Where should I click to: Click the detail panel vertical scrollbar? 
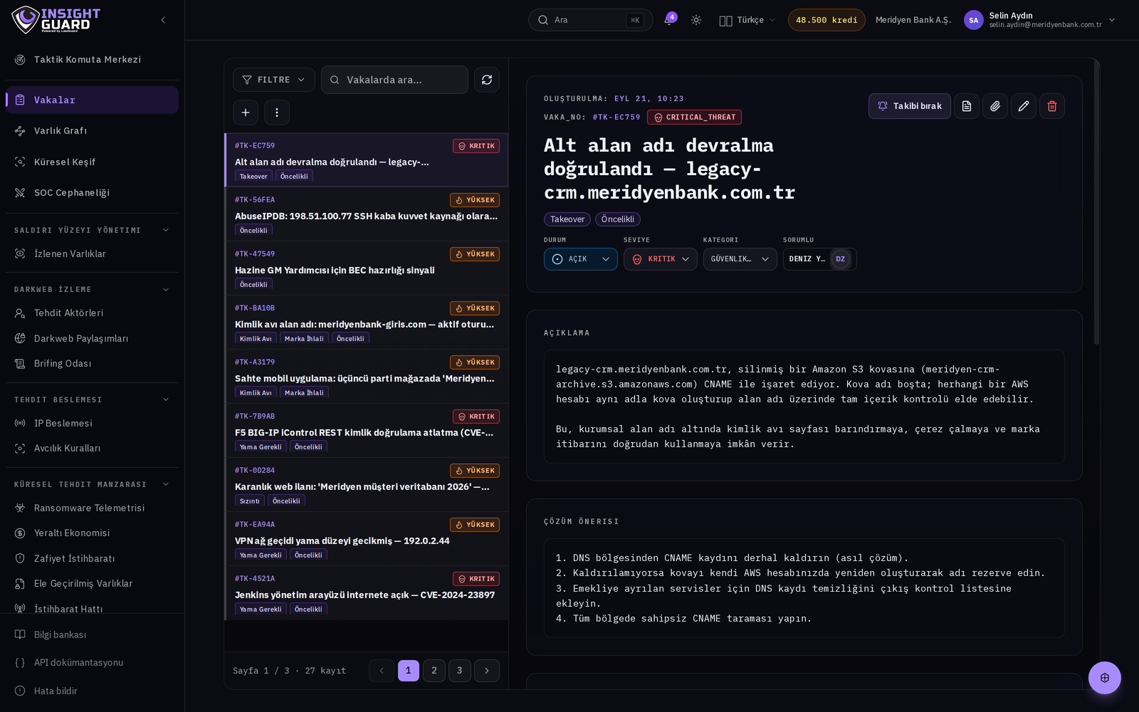click(x=1097, y=203)
